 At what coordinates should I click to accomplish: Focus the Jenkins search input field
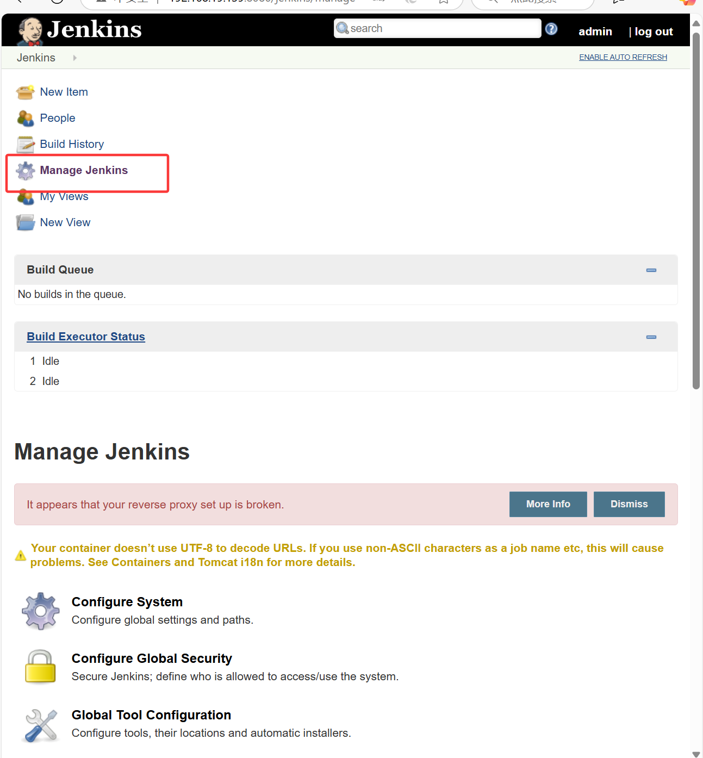tap(438, 28)
